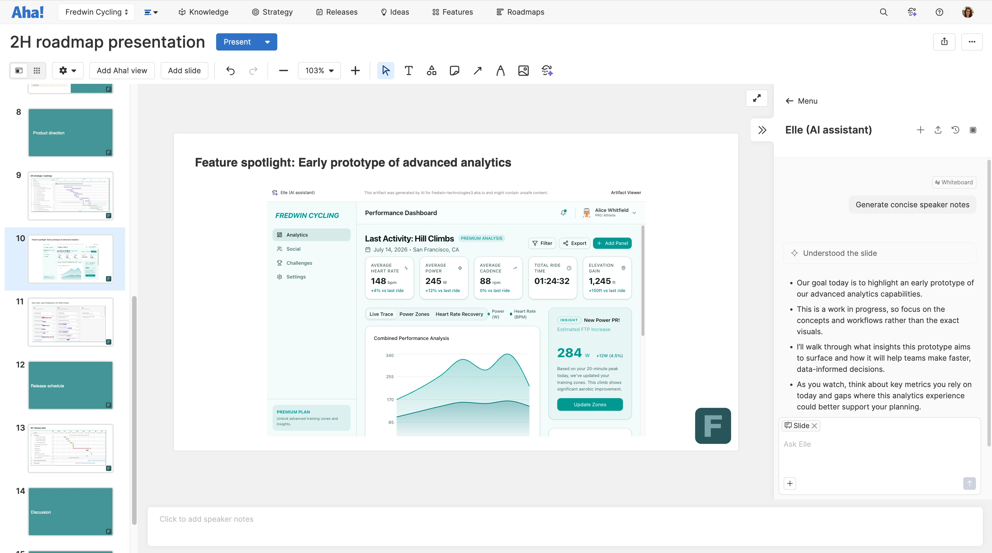This screenshot has width=992, height=553.
Task: Select the Arrow connector tool
Action: pos(477,70)
